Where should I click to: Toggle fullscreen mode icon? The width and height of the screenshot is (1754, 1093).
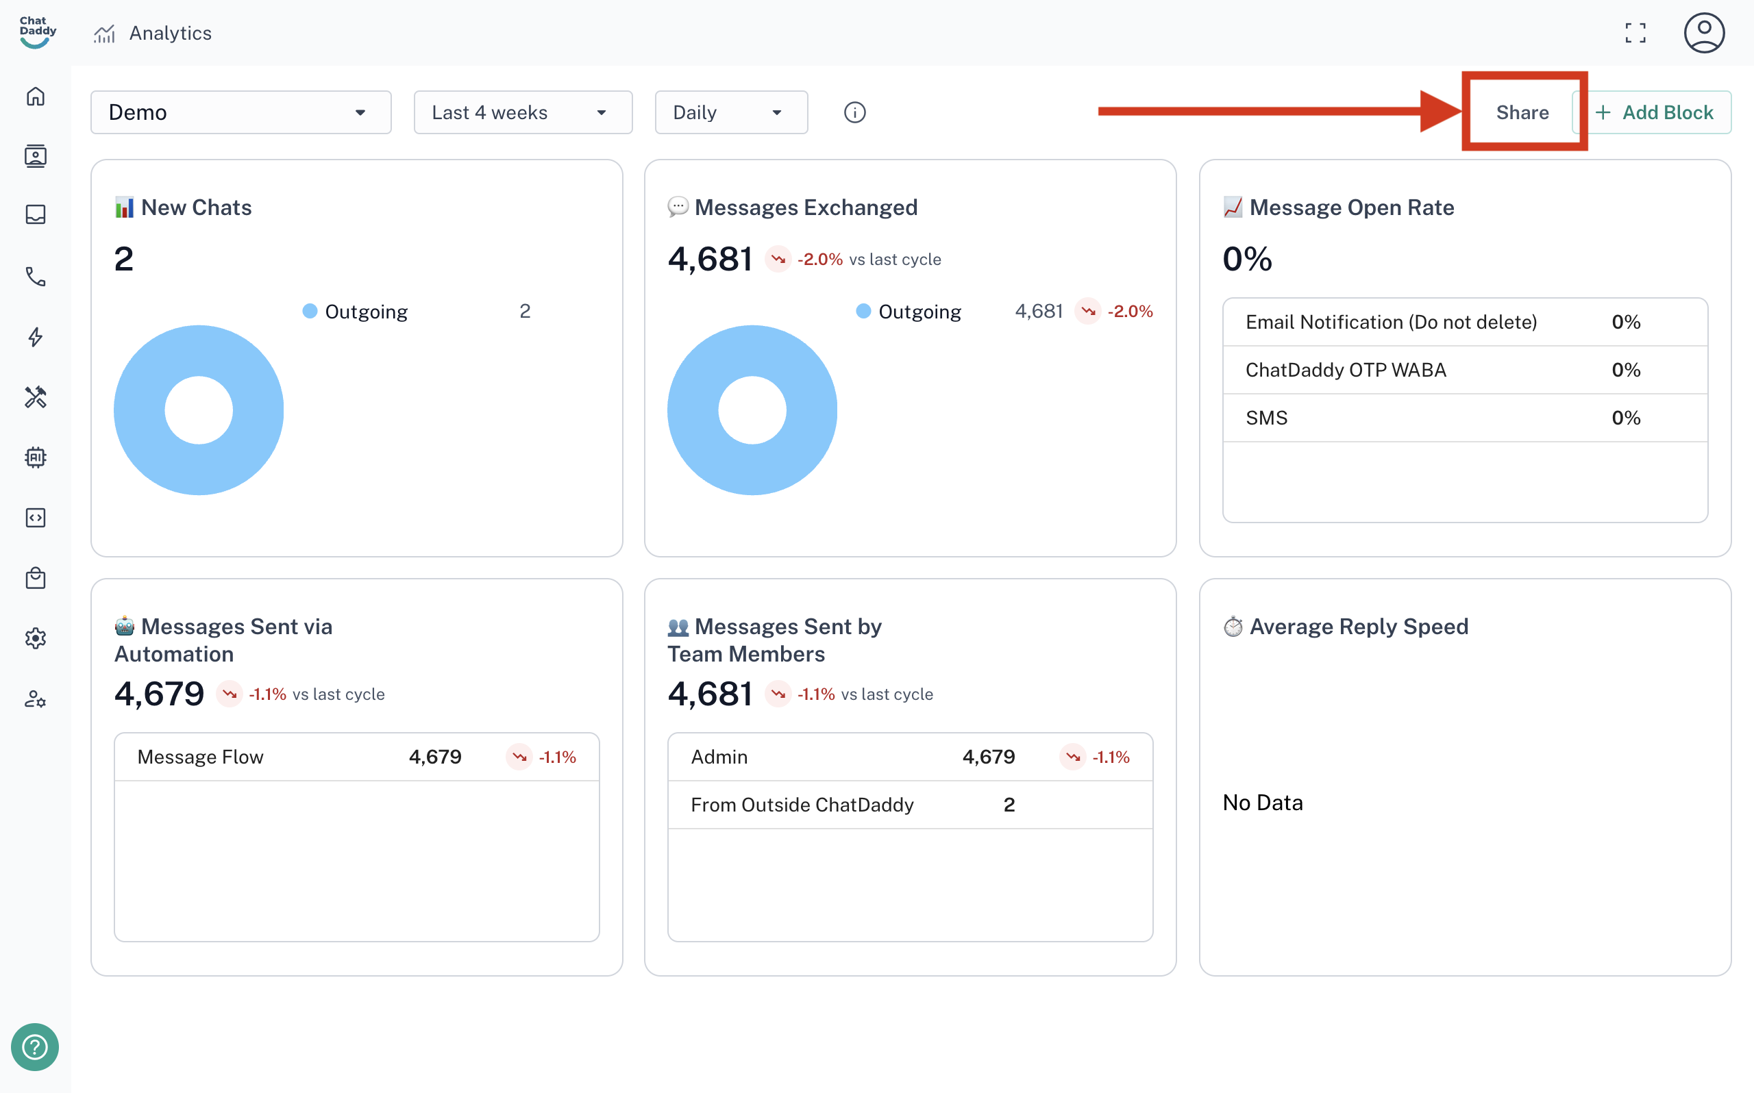1635,34
